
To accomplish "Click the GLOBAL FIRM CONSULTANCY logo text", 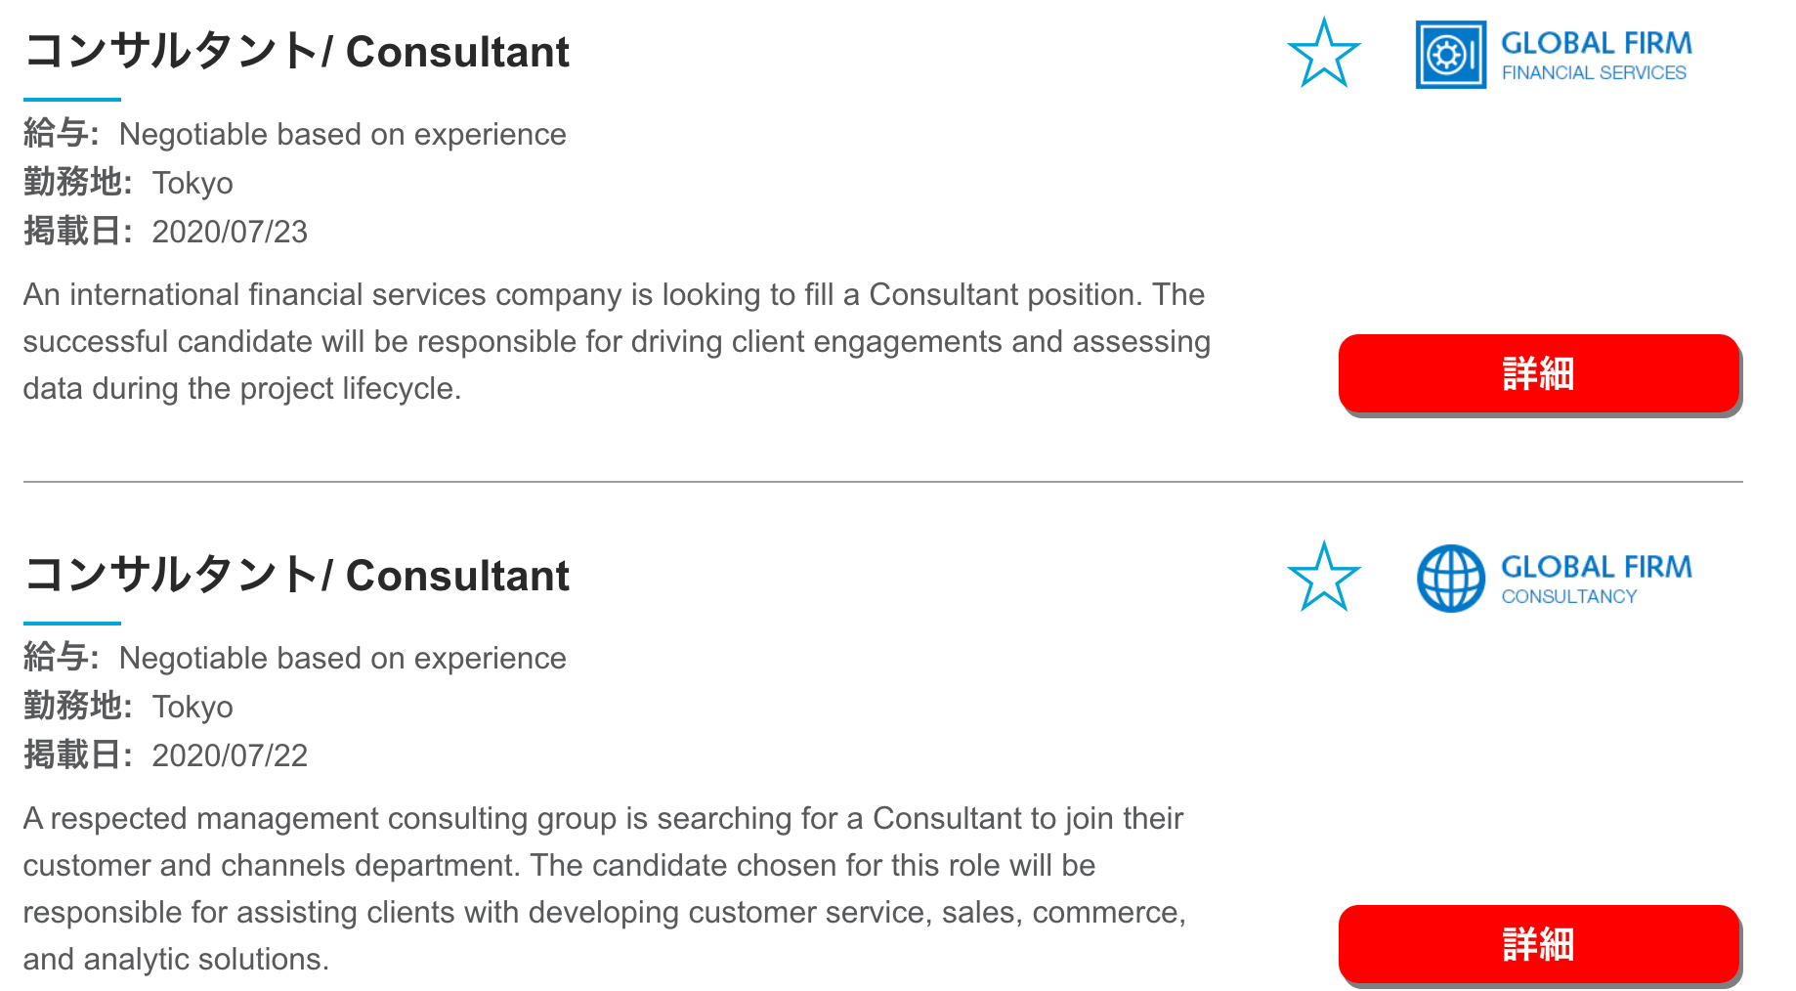I will point(1596,581).
